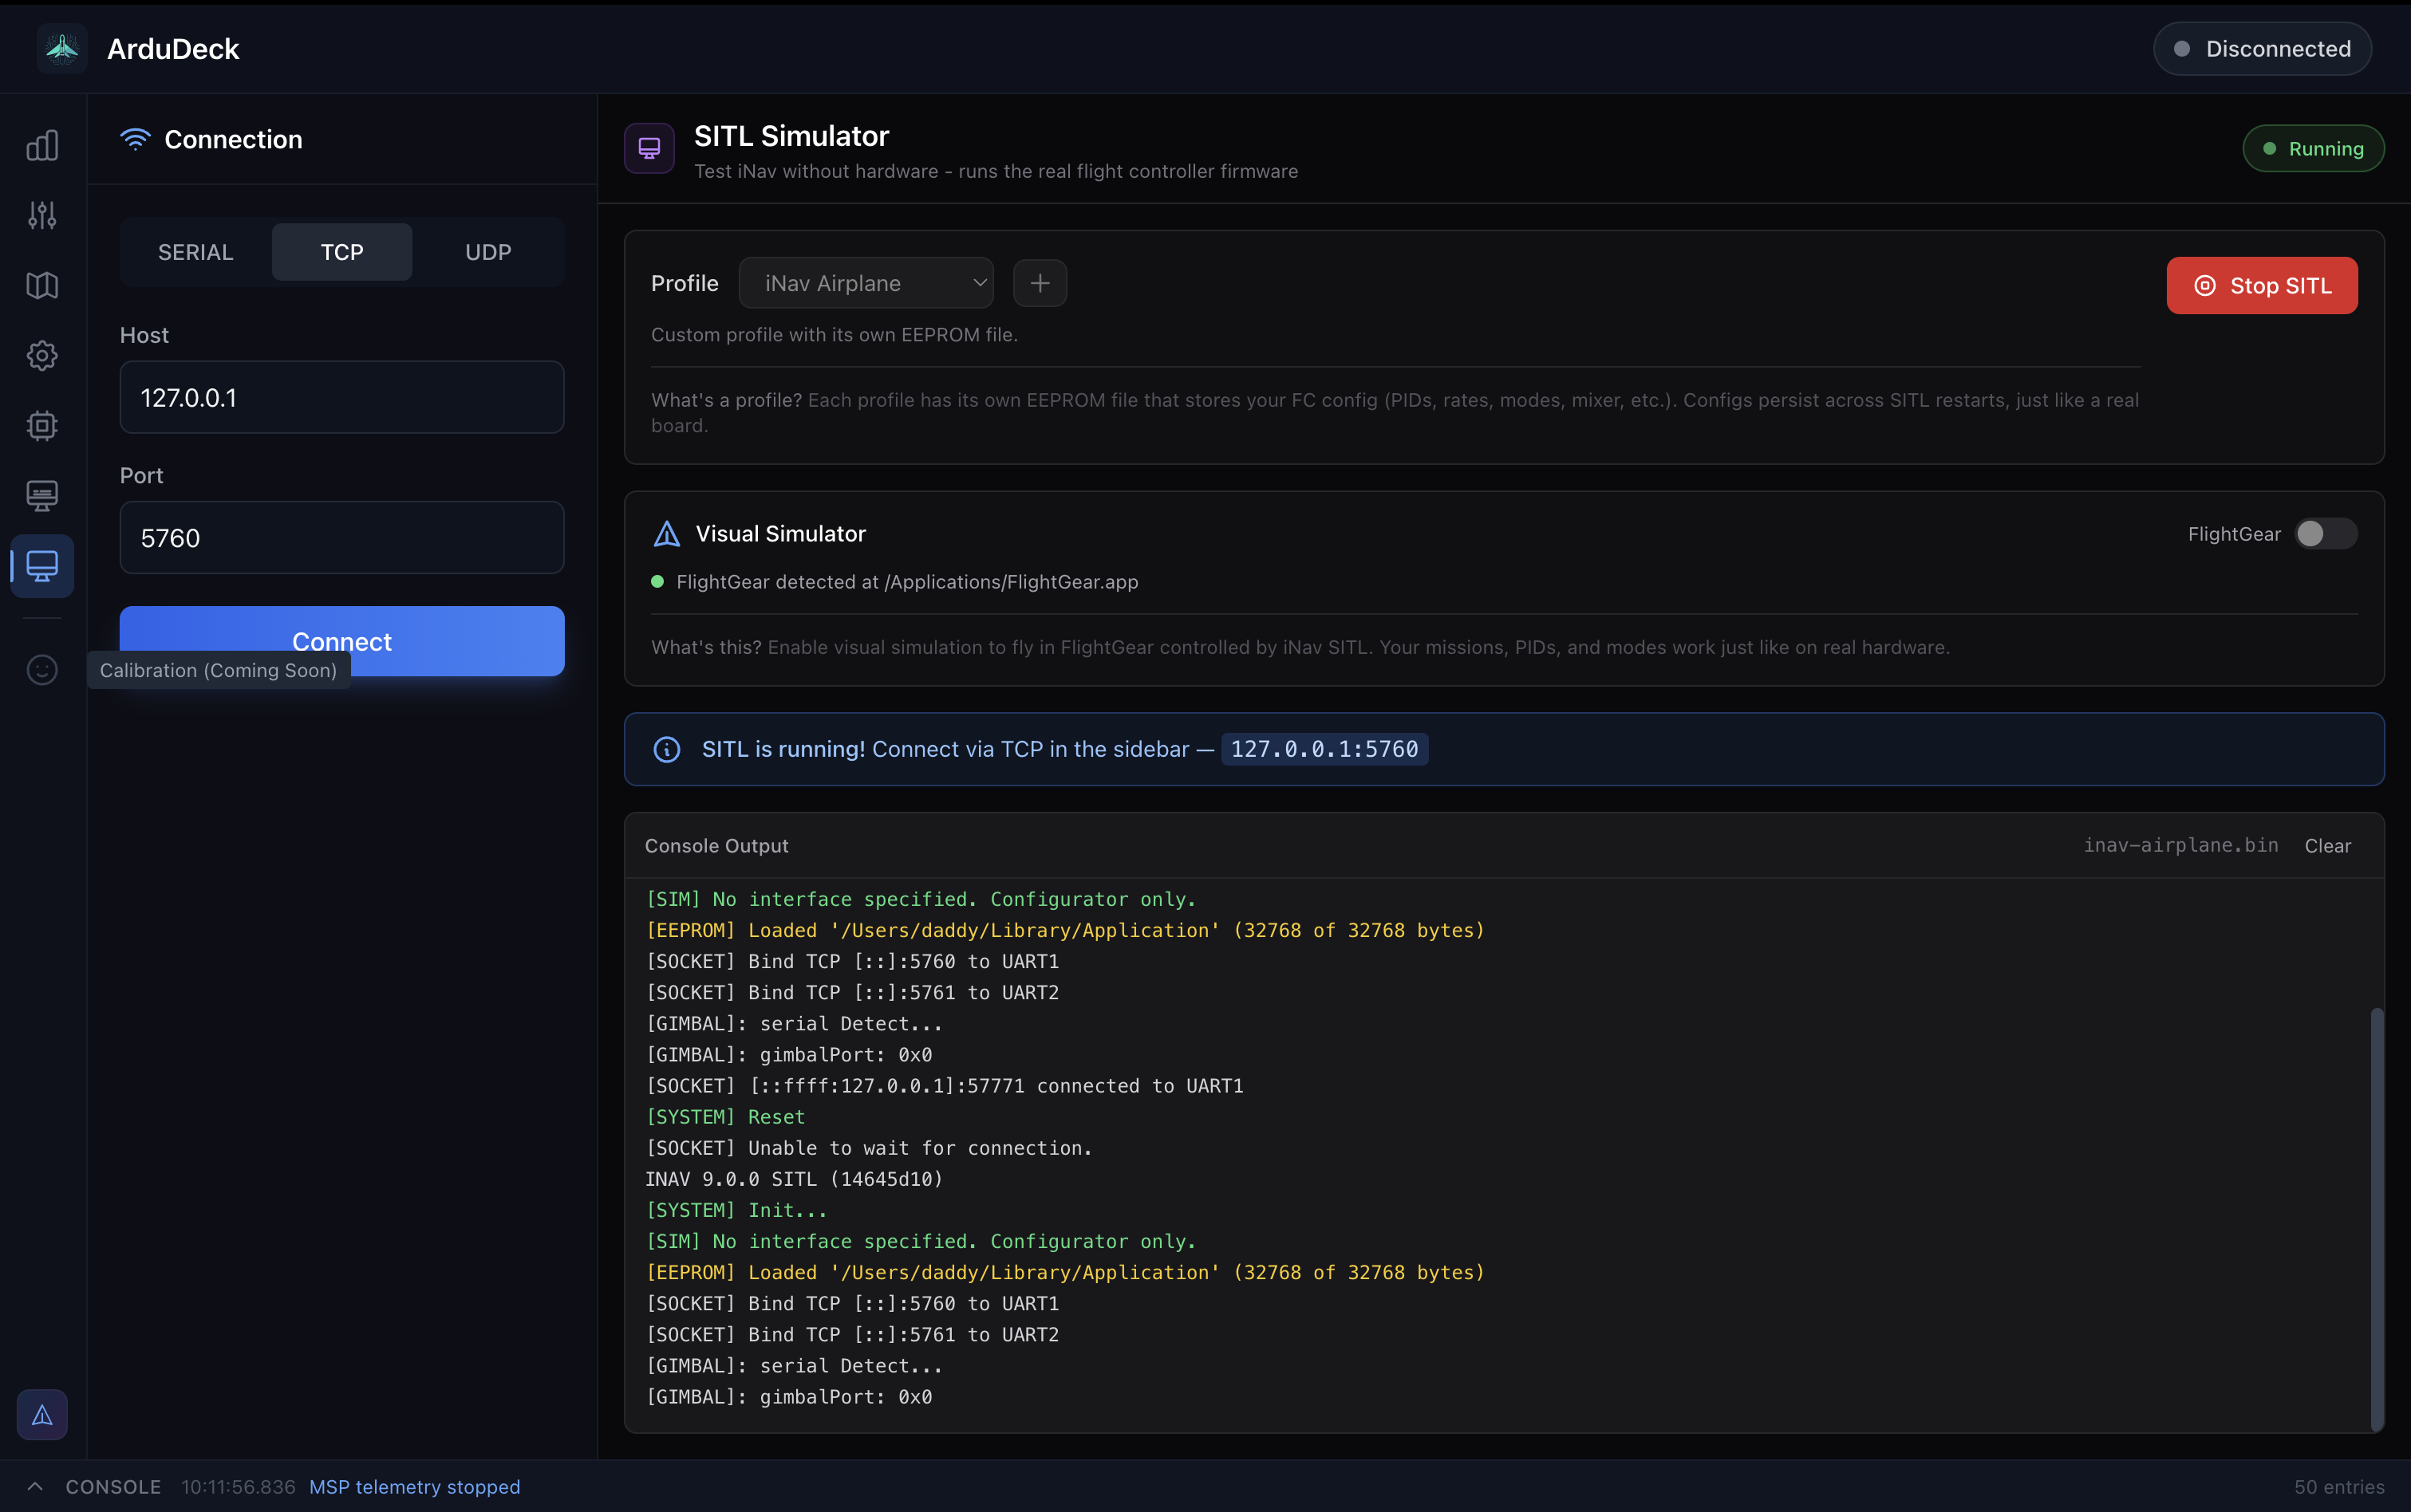Click the 'Profile' label
Viewport: 2411px width, 1512px height.
(x=685, y=284)
